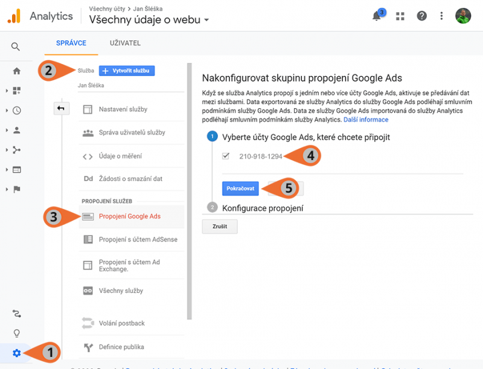Click the code brackets icon
The width and height of the screenshot is (483, 369).
[88, 157]
